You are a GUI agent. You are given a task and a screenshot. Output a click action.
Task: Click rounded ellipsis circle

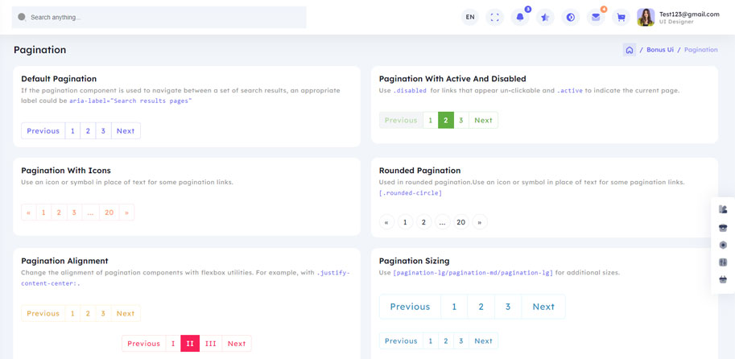click(x=442, y=222)
